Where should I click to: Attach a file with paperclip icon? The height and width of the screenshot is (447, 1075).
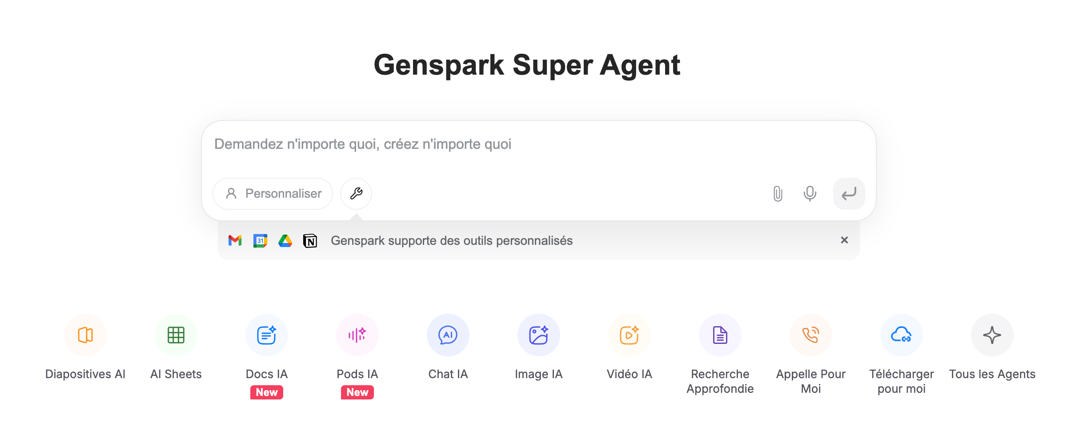click(778, 194)
